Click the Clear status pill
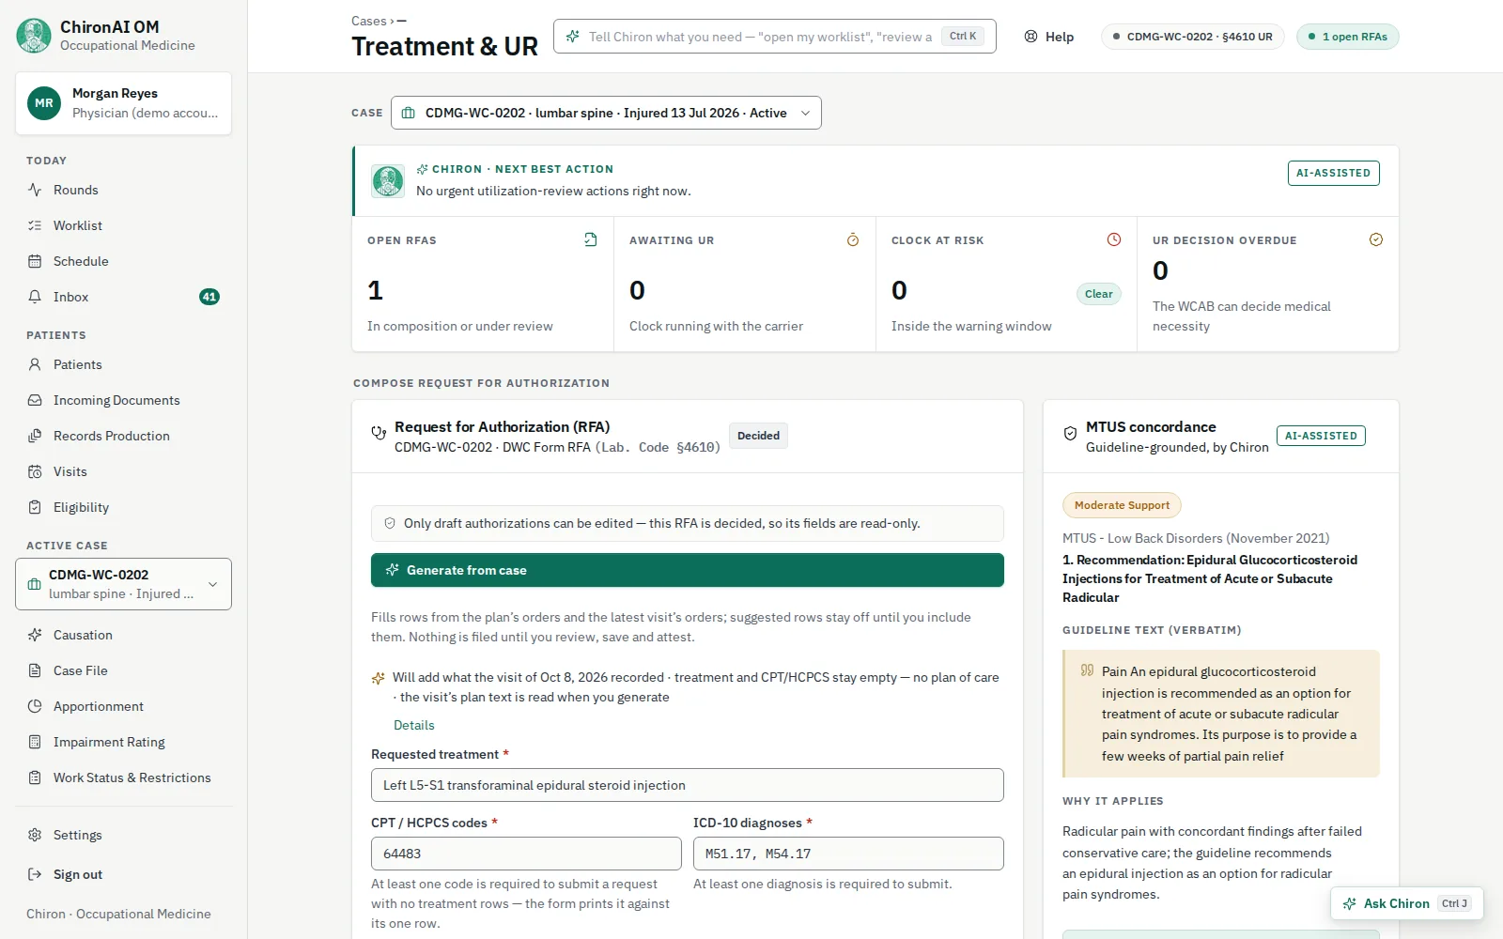This screenshot has height=939, width=1503. (1098, 294)
